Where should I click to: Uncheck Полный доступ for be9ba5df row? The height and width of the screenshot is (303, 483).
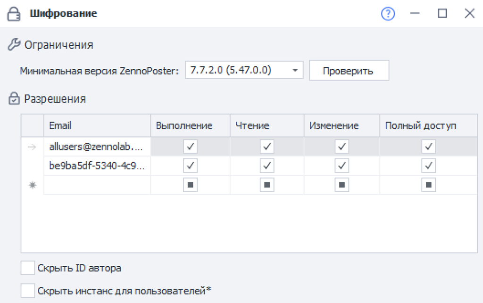428,166
